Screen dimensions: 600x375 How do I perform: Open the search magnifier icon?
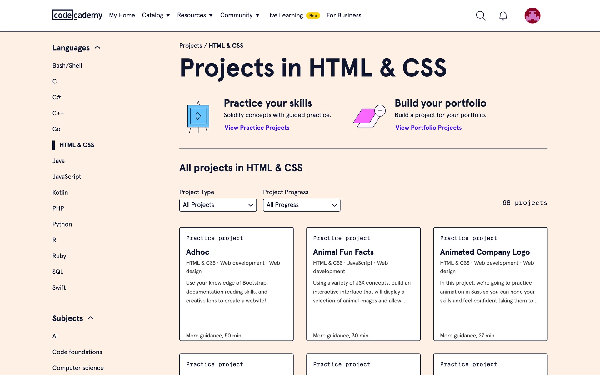tap(481, 16)
